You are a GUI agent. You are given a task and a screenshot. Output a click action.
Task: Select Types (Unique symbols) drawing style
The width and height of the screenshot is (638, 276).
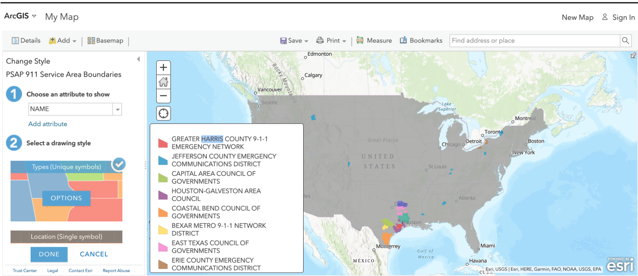click(x=66, y=190)
